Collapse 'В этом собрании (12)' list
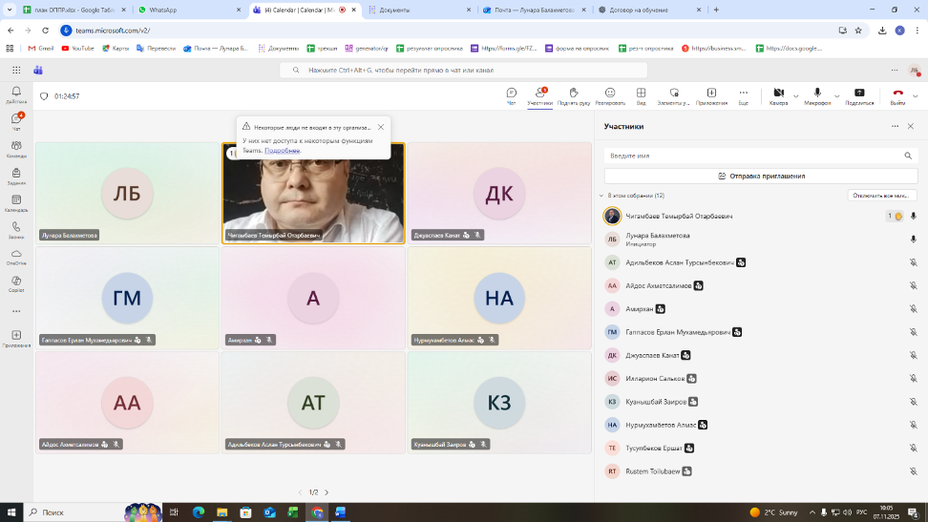This screenshot has width=928, height=522. click(x=601, y=196)
